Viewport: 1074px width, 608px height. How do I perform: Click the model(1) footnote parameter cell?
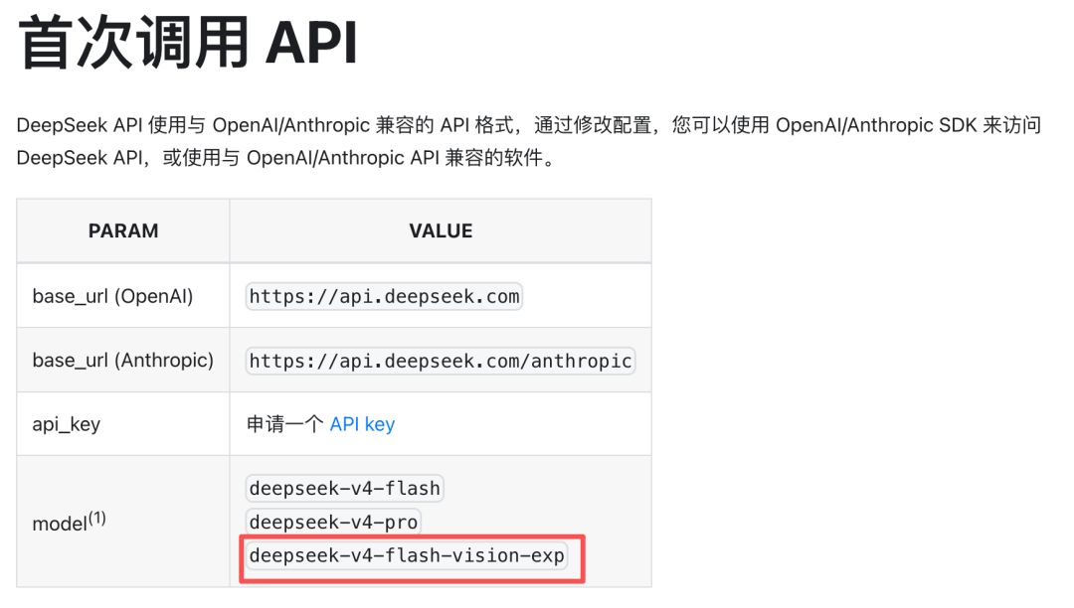pyautogui.click(x=123, y=522)
